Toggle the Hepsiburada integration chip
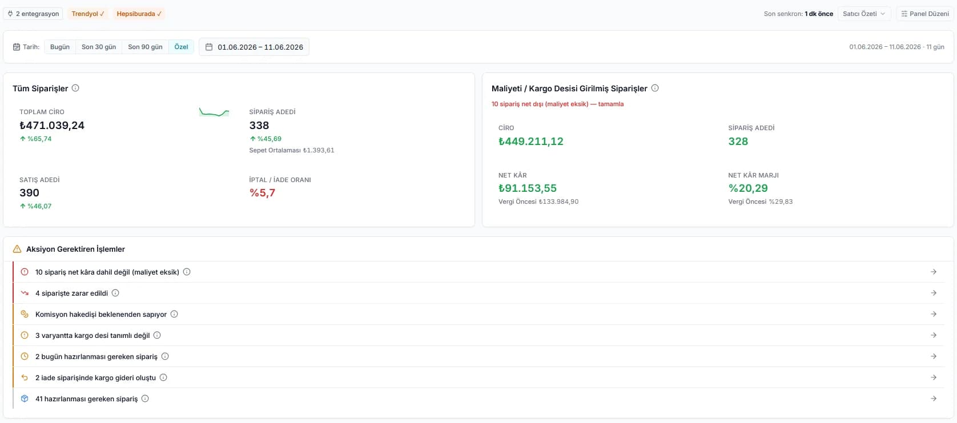This screenshot has height=423, width=957. coord(139,14)
